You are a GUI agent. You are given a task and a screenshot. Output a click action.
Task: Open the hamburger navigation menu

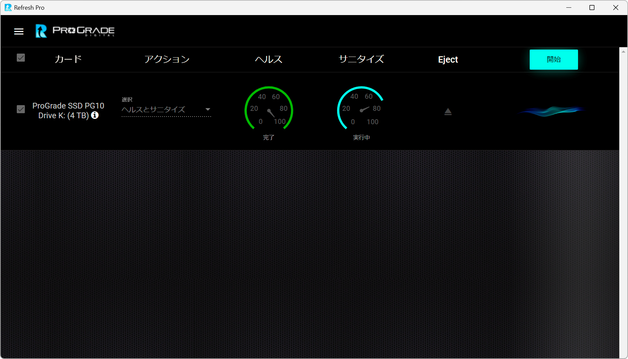click(19, 31)
